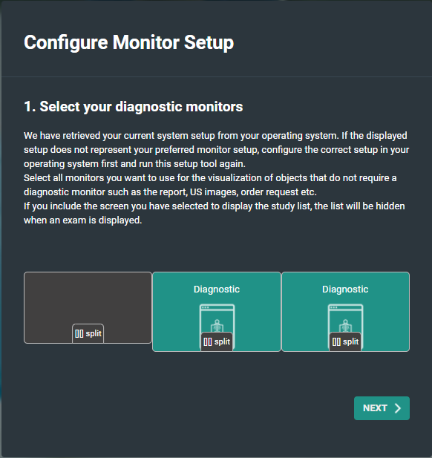
Task: Click split button on the gray monitor
Action: [x=88, y=333]
